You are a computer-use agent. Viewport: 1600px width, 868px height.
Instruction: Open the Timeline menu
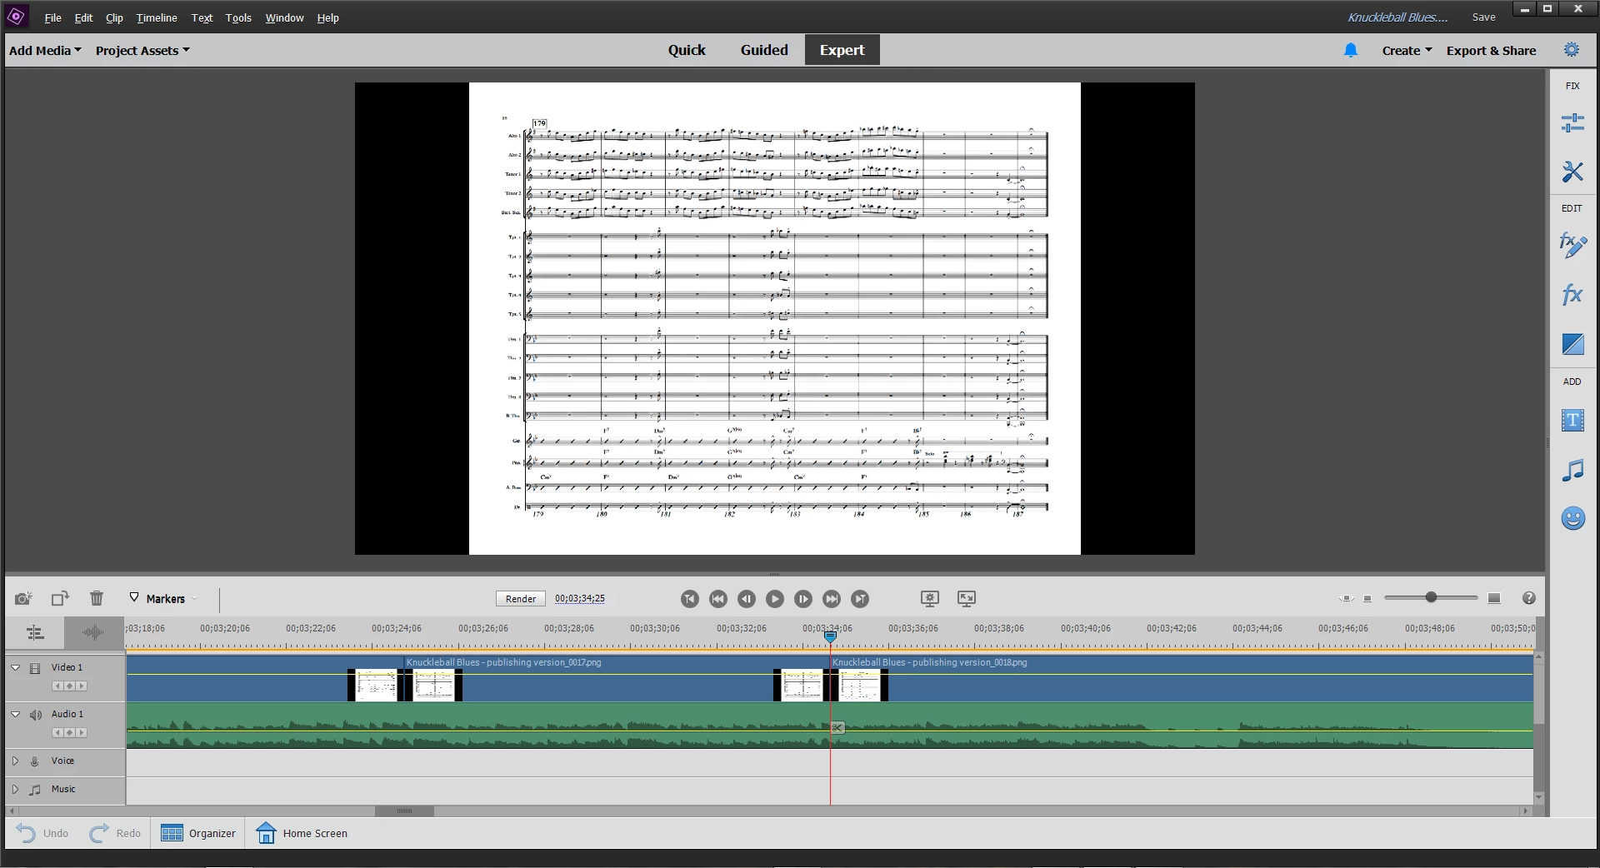pos(157,17)
